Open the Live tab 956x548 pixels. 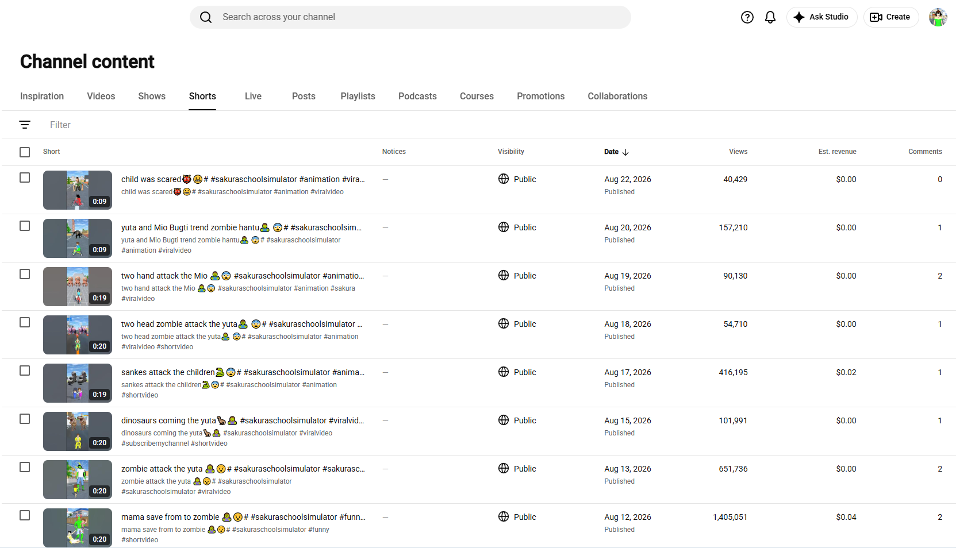pyautogui.click(x=253, y=97)
